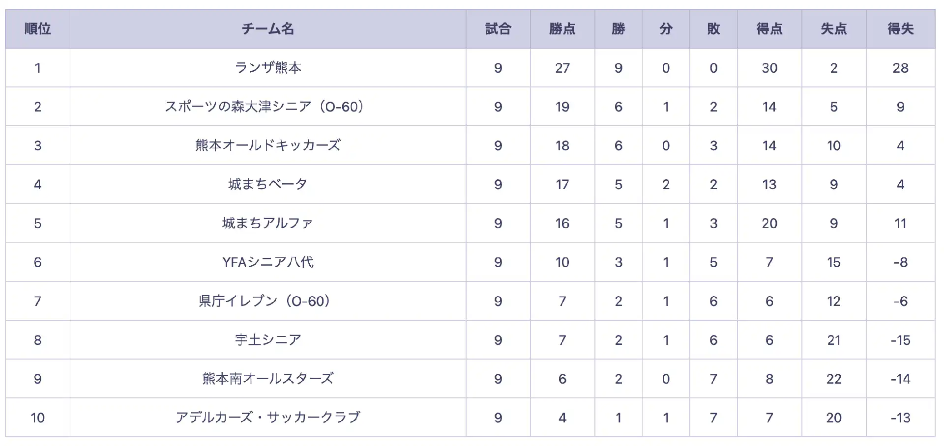Select the 失点 column header
Viewport: 944px width, 446px height.
834,29
